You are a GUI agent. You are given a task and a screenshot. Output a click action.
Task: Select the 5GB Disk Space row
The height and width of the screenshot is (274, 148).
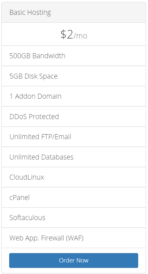74,76
